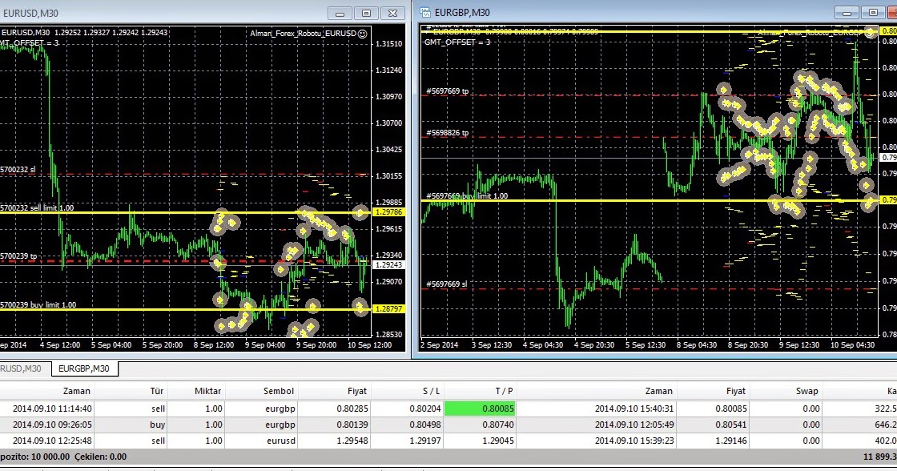
Task: Click the '5700239 tp' take profit line label
Action: point(19,256)
